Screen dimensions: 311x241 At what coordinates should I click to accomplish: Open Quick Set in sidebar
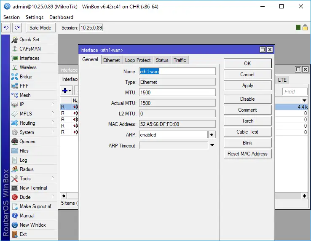34,40
